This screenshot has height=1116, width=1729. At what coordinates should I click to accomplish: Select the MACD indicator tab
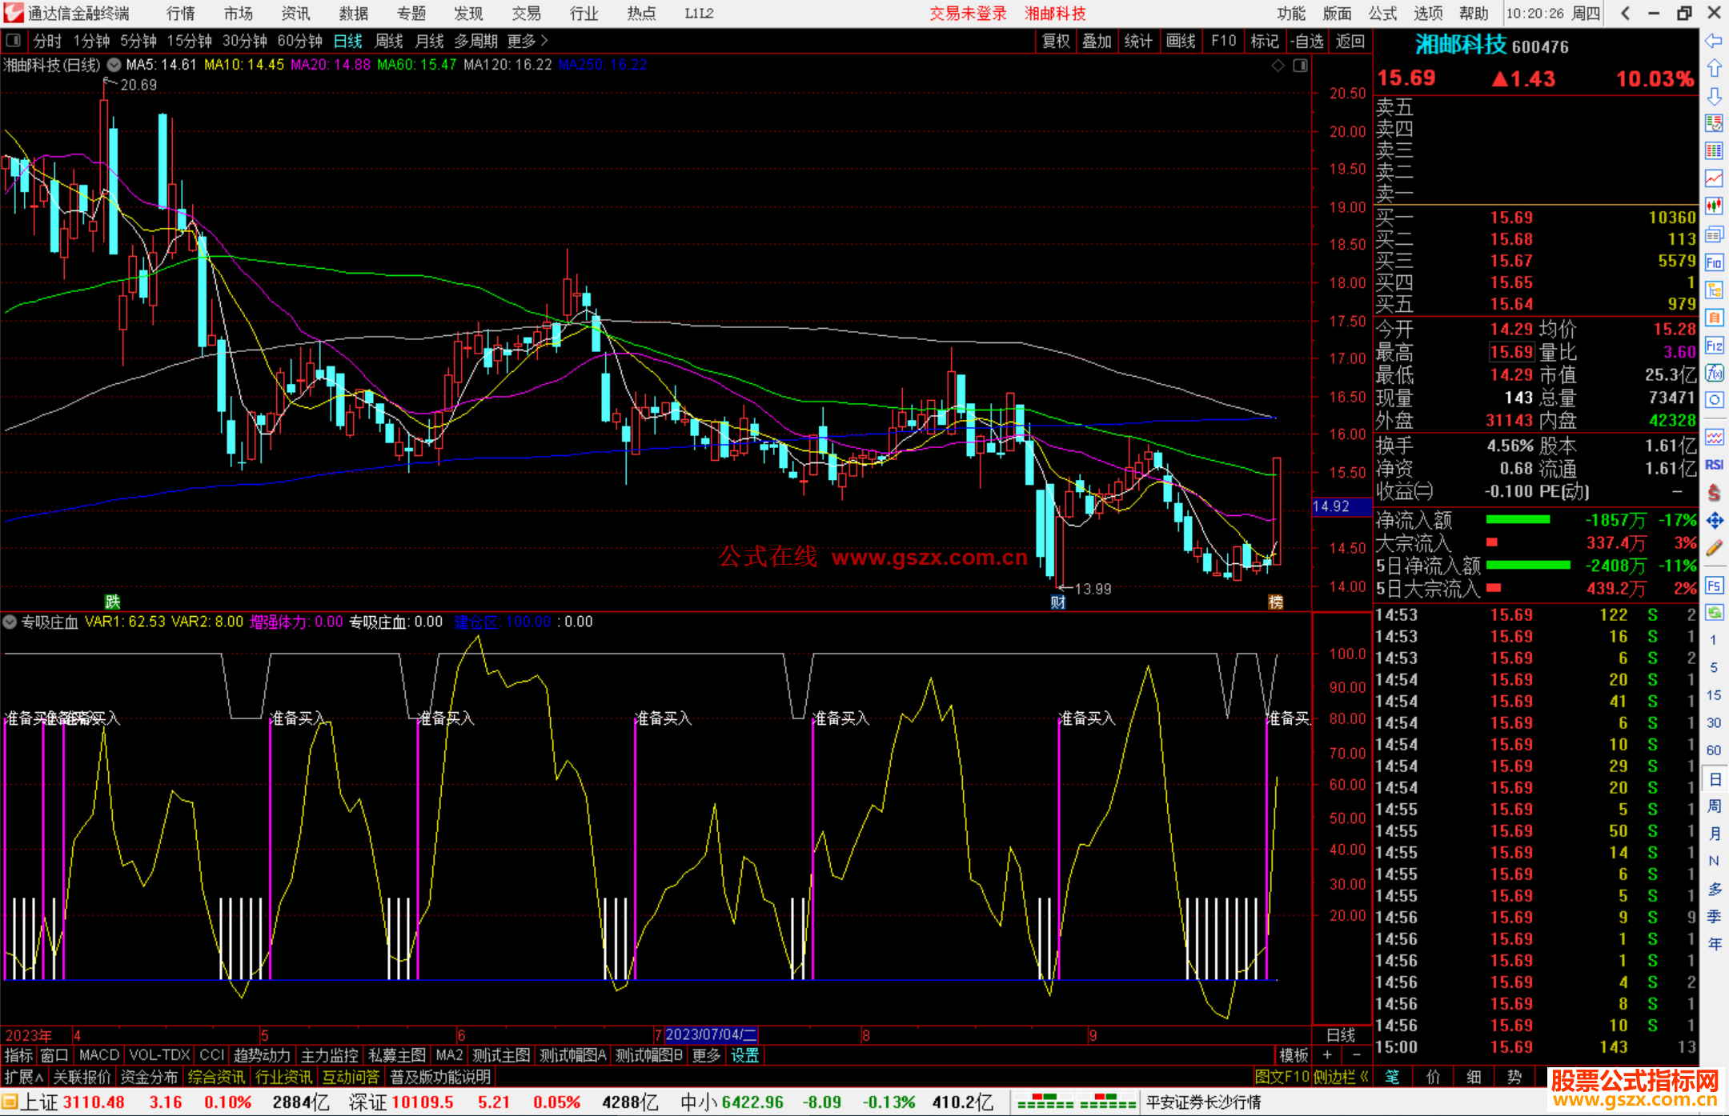point(99,1055)
